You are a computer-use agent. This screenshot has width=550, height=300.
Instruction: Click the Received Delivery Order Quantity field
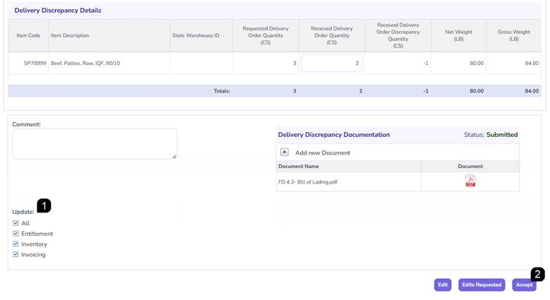point(331,63)
